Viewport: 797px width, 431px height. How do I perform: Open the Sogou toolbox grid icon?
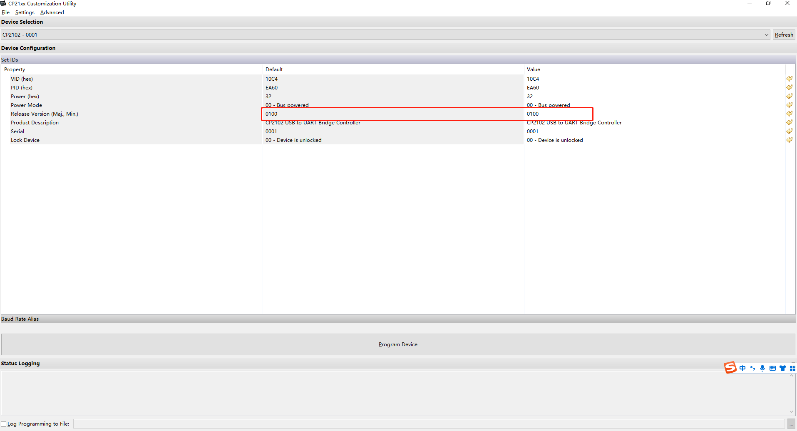792,368
